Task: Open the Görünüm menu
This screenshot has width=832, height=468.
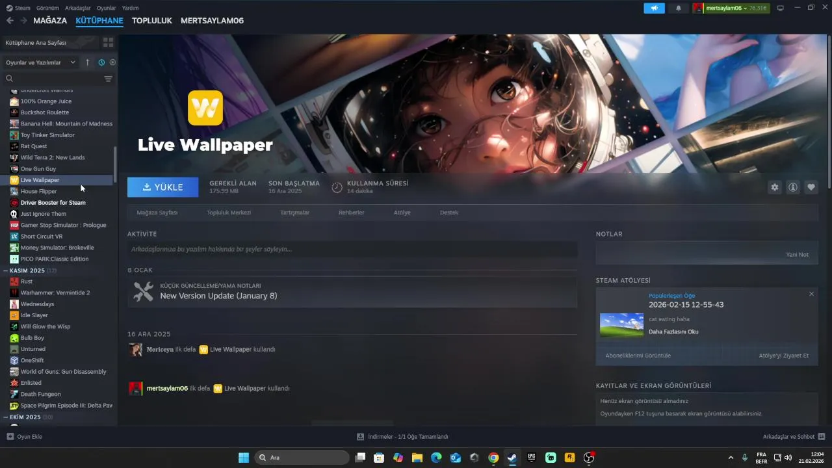Action: 47,8
